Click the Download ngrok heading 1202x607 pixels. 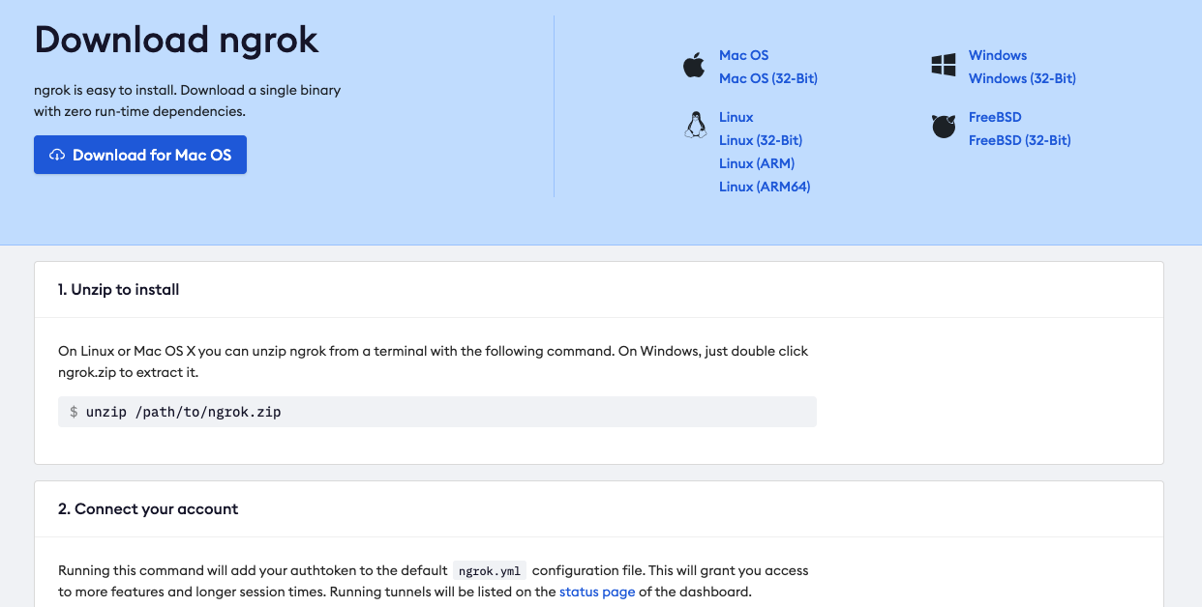point(176,40)
